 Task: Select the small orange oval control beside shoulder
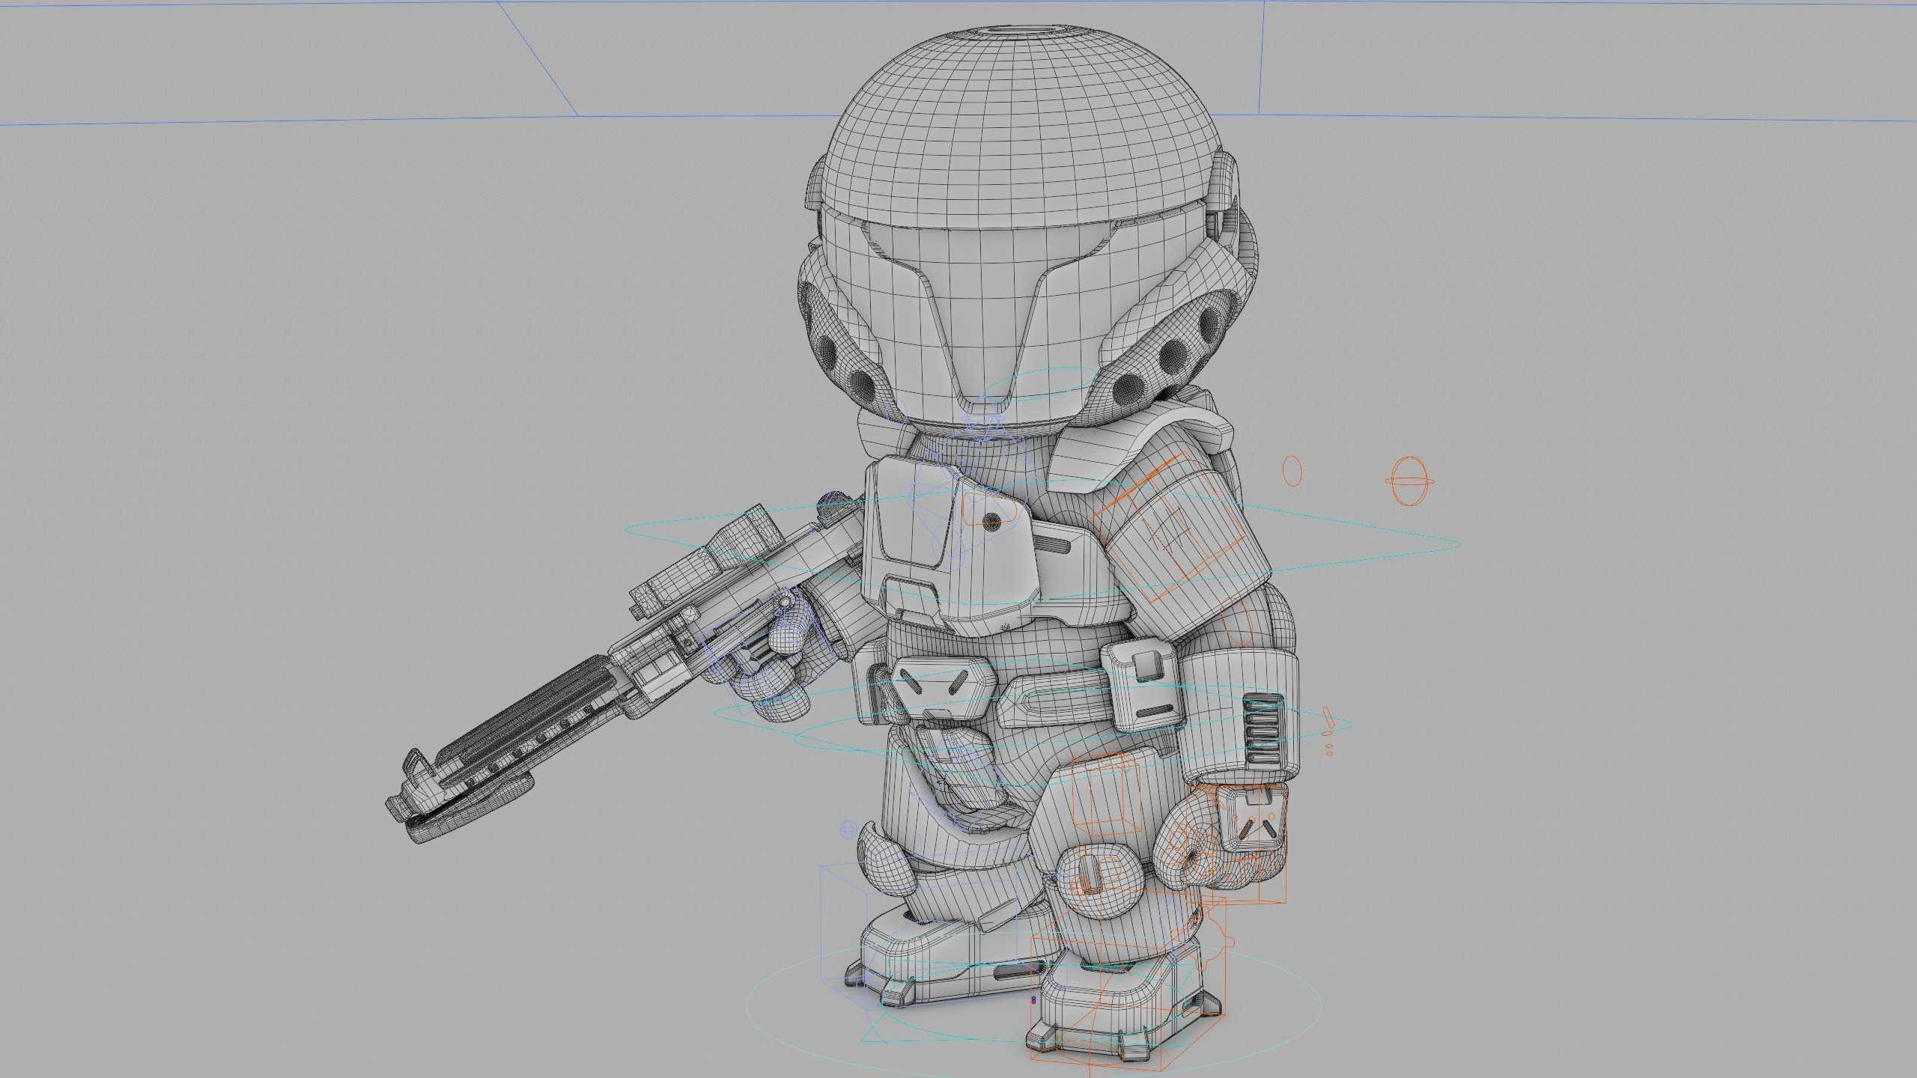pyautogui.click(x=1292, y=470)
